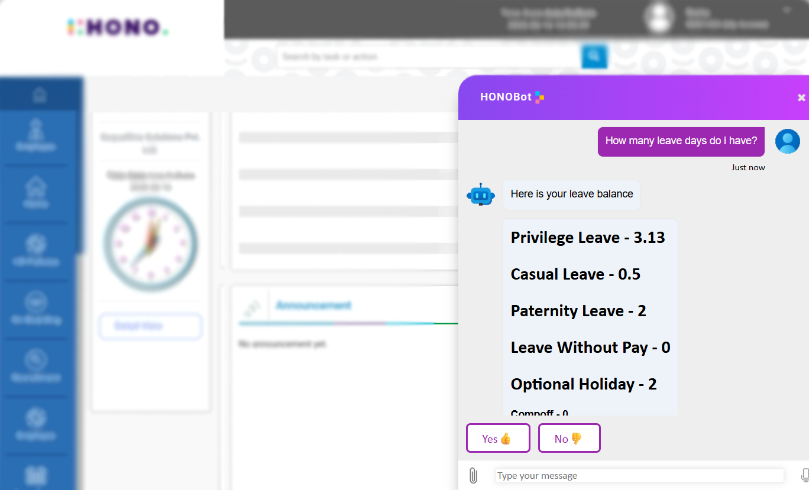Open the Announcement tab
The height and width of the screenshot is (490, 809).
coord(313,306)
